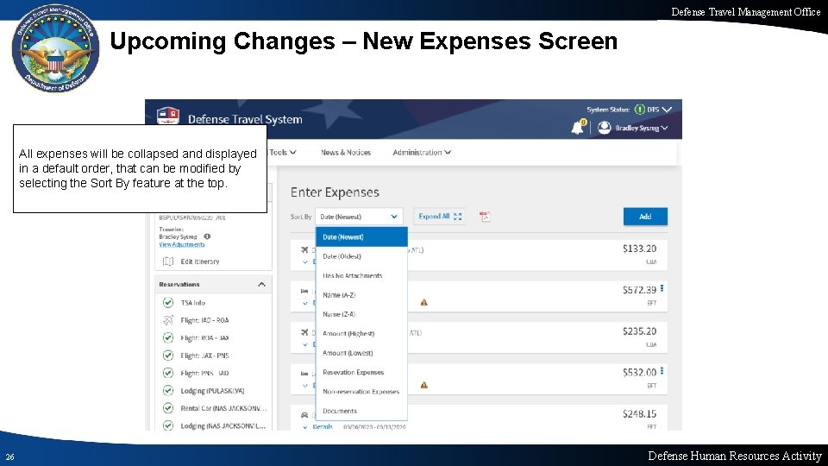Click the TSA Info reservation item
This screenshot has height=466, width=828.
pyautogui.click(x=192, y=302)
